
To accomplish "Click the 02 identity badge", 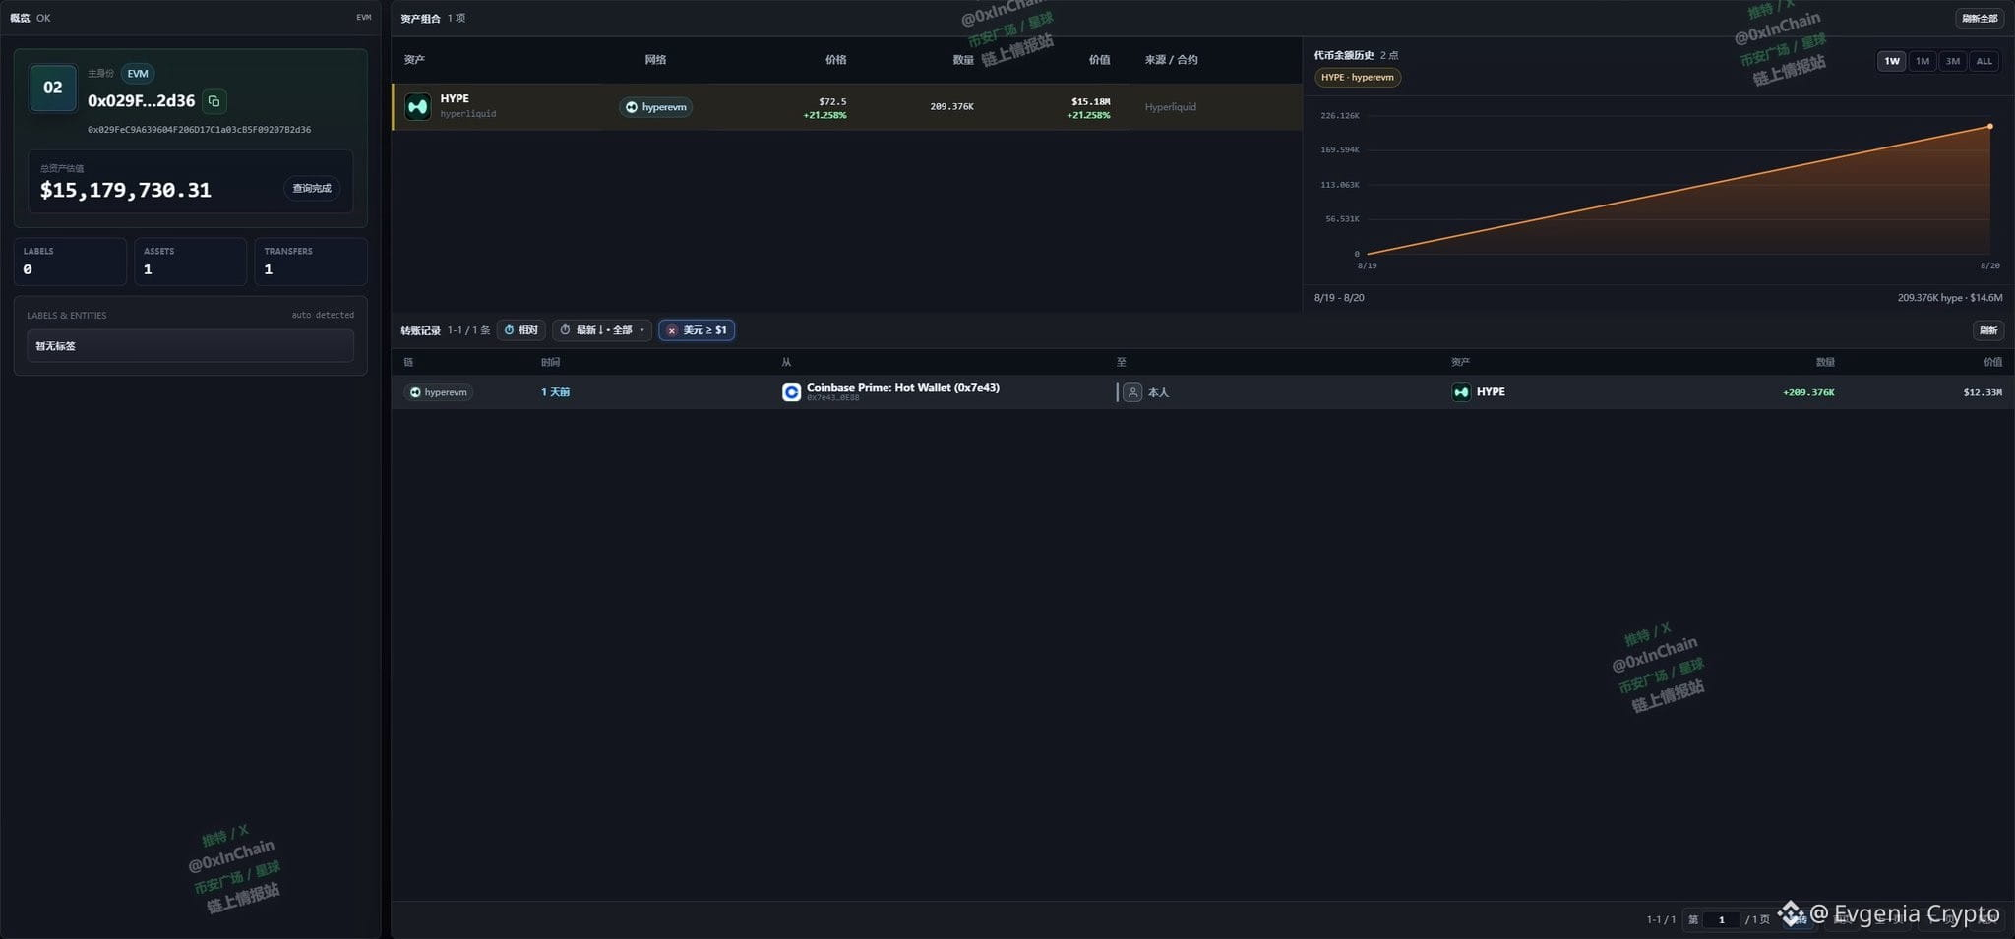I will 53,88.
